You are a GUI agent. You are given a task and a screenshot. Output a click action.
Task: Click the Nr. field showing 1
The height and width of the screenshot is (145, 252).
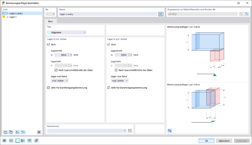50,14
